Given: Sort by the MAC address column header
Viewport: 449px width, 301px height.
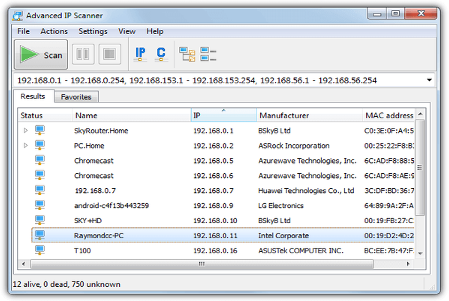Looking at the screenshot, I should click(388, 115).
